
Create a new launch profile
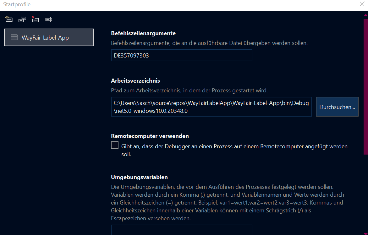[x=9, y=19]
